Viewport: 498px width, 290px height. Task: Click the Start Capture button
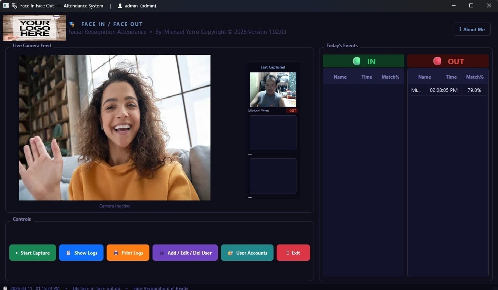(33, 253)
